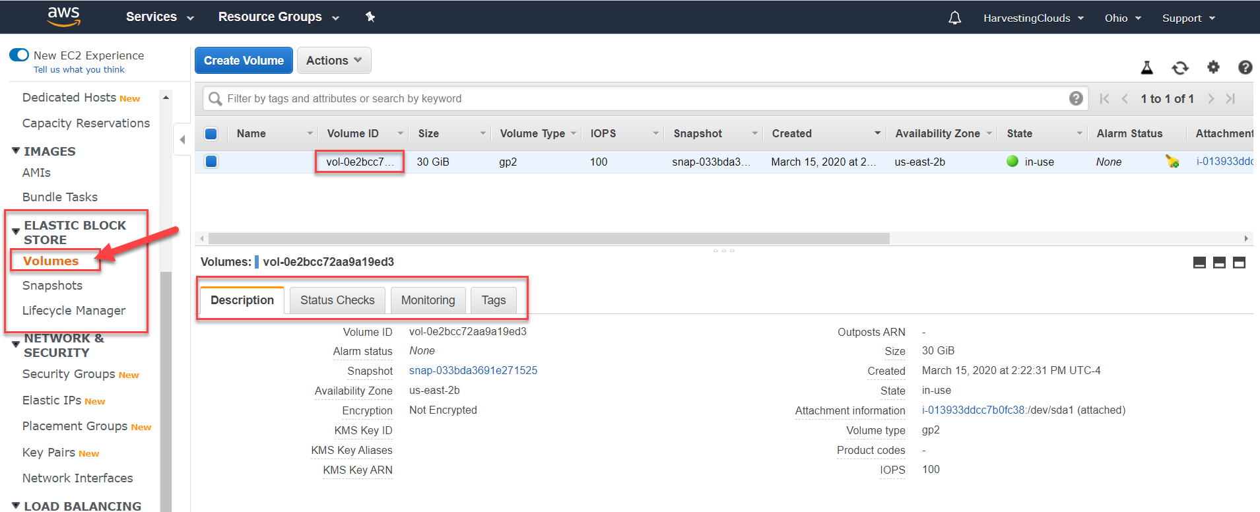Click horizontal scrollbar right arrow
This screenshot has width=1260, height=512.
tap(1246, 238)
